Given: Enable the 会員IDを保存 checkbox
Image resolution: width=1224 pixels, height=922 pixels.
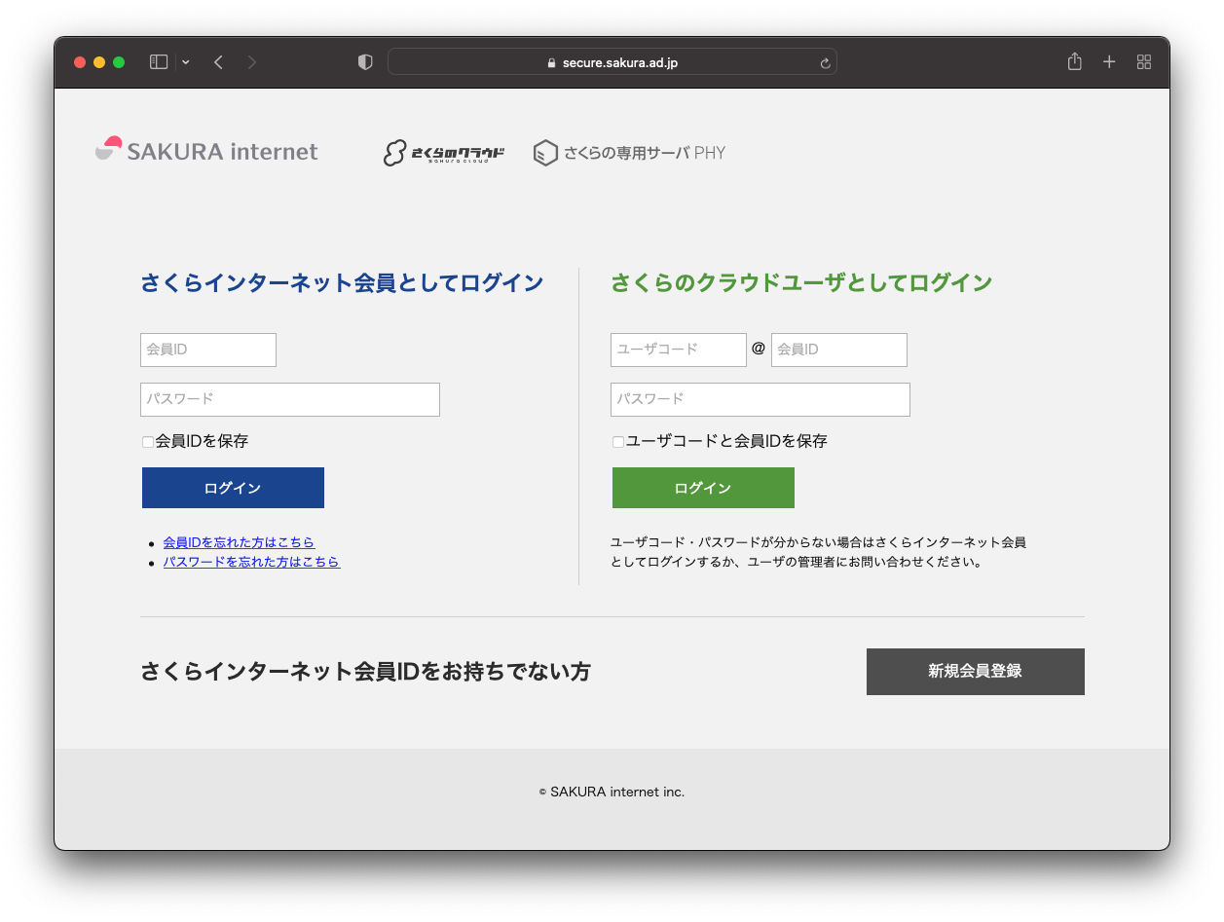Looking at the screenshot, I should 148,442.
